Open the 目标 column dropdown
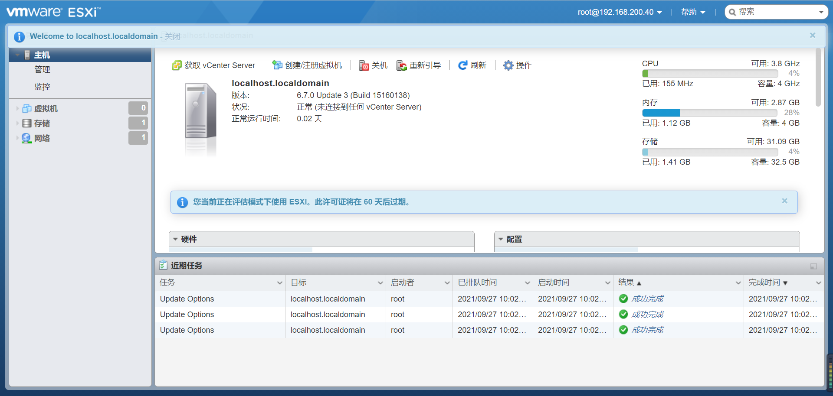Image resolution: width=833 pixels, height=396 pixels. [x=380, y=283]
